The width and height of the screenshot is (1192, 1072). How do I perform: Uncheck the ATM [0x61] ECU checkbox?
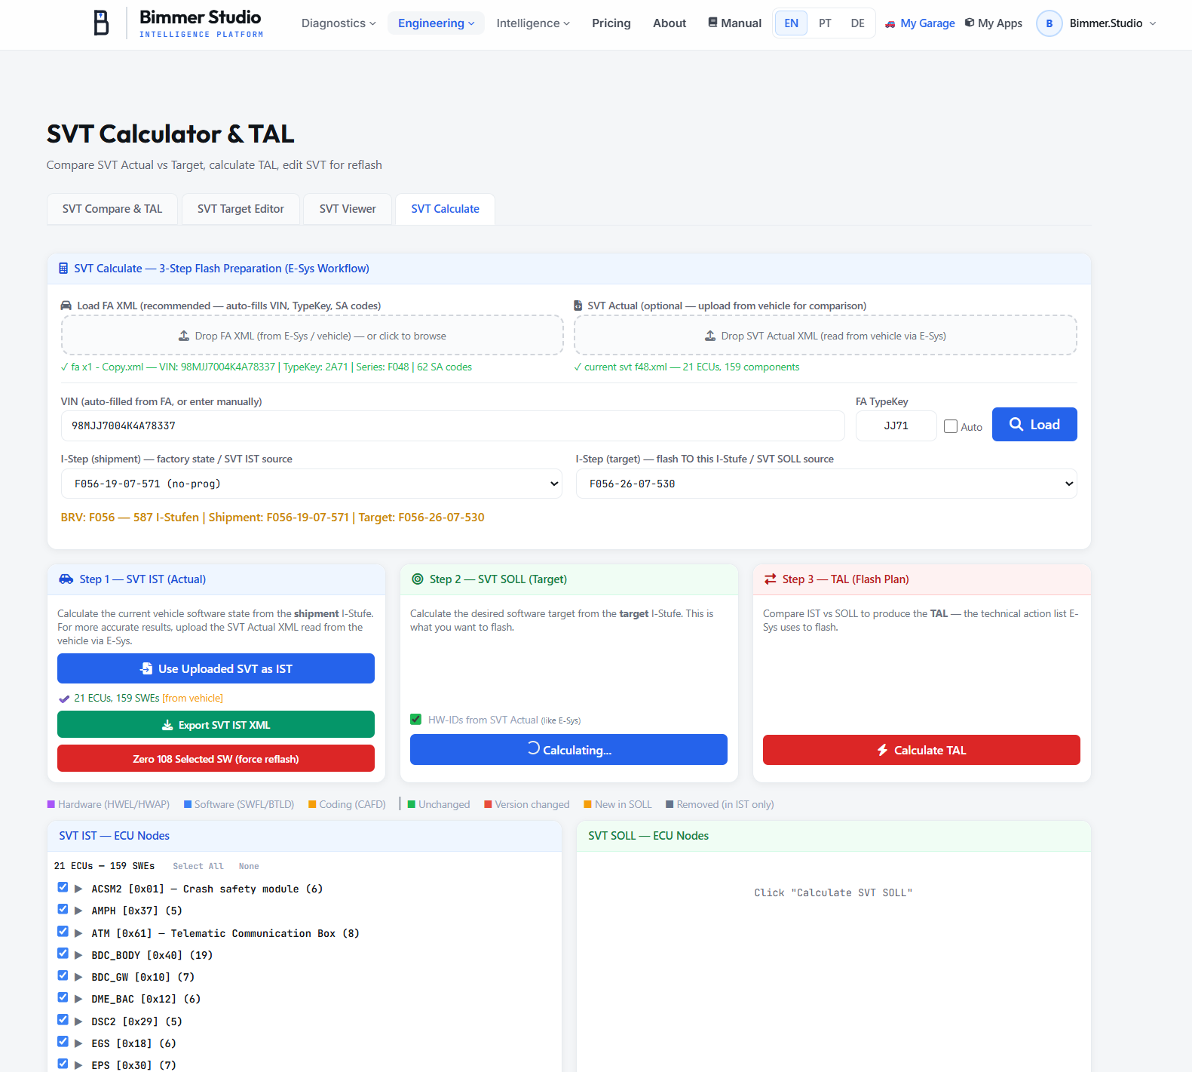(x=63, y=932)
